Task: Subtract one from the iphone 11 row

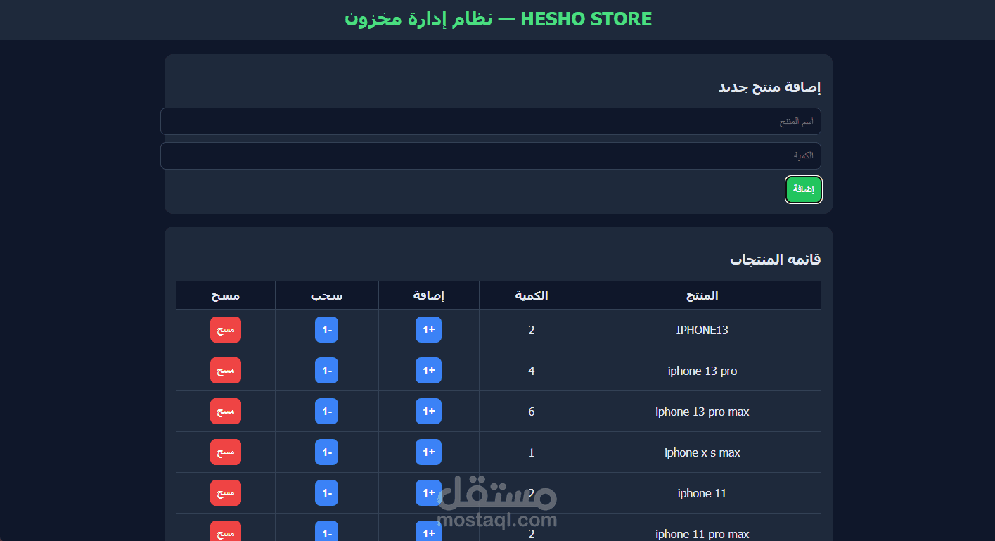Action: point(326,493)
